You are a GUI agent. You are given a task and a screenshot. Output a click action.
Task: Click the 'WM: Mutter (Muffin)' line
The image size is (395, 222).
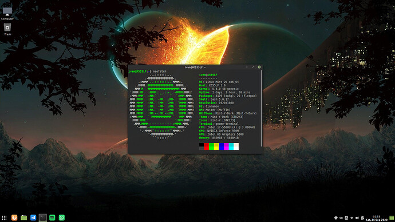[x=215, y=110]
